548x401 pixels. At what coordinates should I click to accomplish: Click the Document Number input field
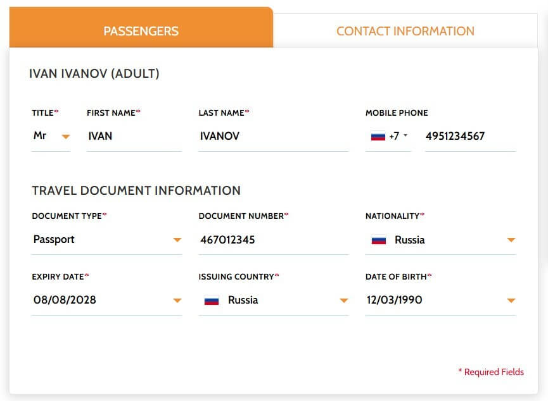(273, 240)
